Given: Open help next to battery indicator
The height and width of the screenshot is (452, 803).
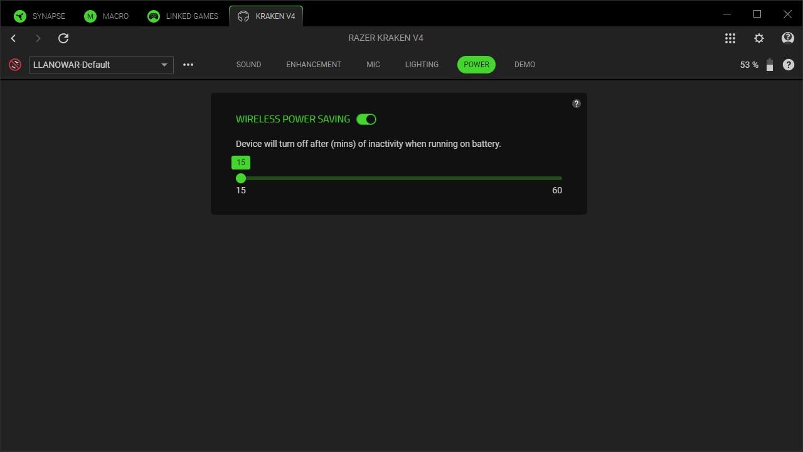Looking at the screenshot, I should tap(789, 65).
